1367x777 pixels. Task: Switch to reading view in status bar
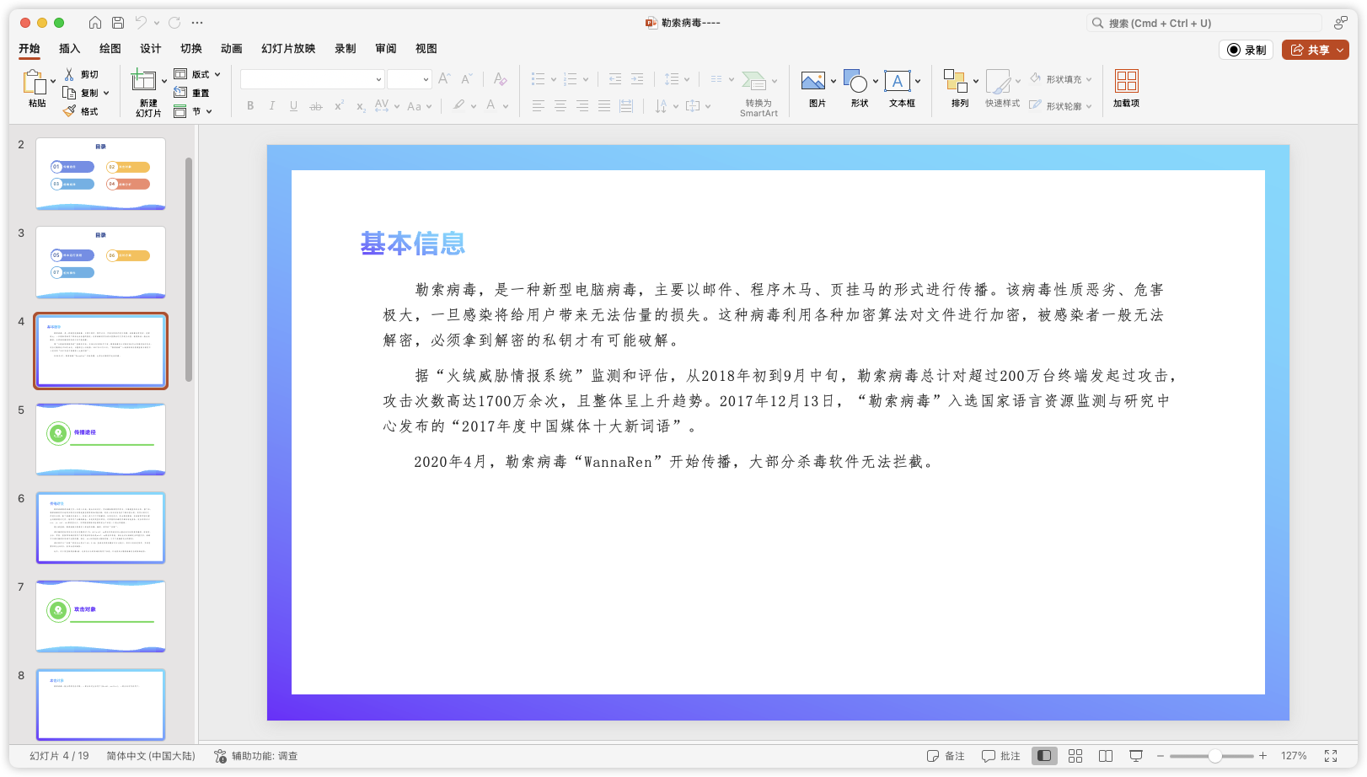point(1106,756)
